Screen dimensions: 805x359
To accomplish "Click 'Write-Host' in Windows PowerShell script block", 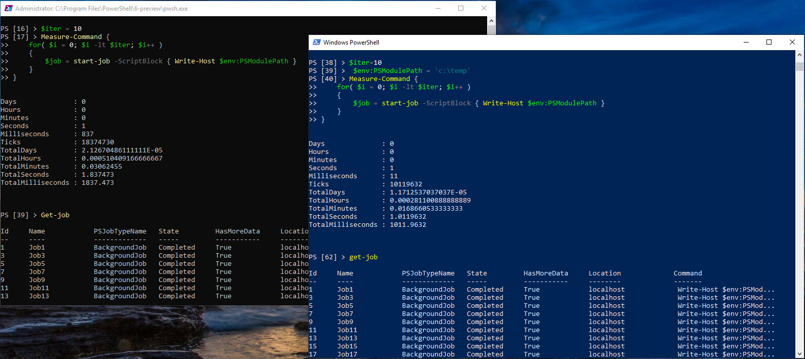I will click(x=503, y=103).
